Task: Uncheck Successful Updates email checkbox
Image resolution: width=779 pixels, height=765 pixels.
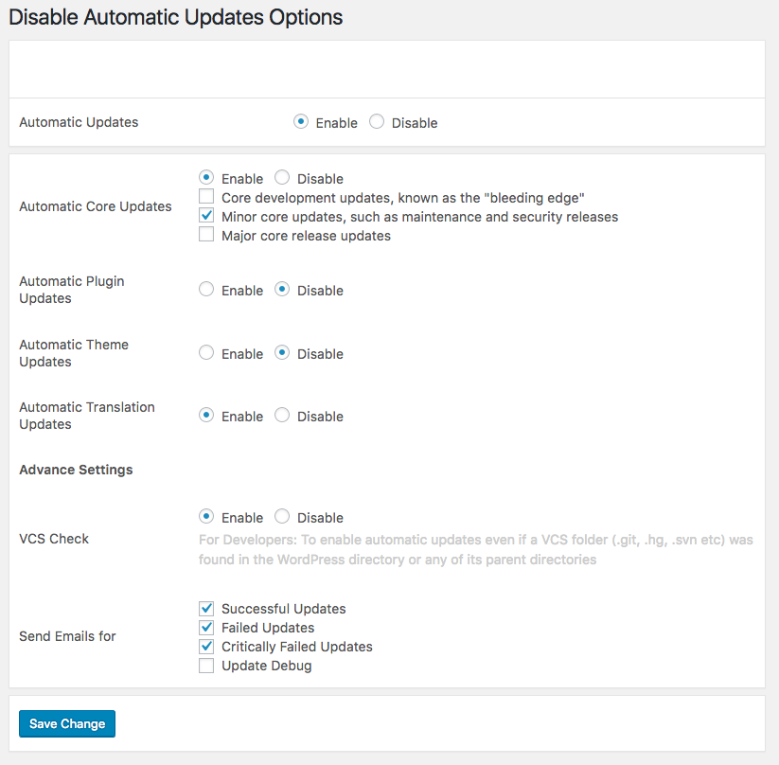Action: pyautogui.click(x=206, y=608)
